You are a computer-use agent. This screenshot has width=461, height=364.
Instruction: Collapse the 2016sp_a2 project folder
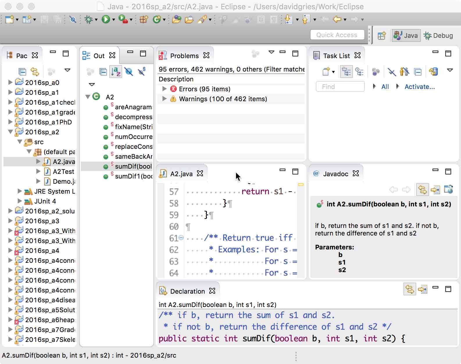(x=10, y=132)
